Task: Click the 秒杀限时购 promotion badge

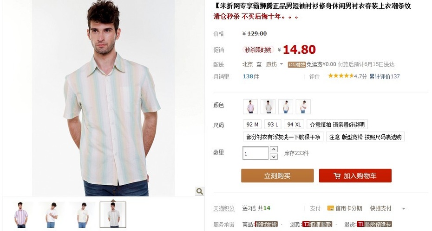Action: (258, 50)
